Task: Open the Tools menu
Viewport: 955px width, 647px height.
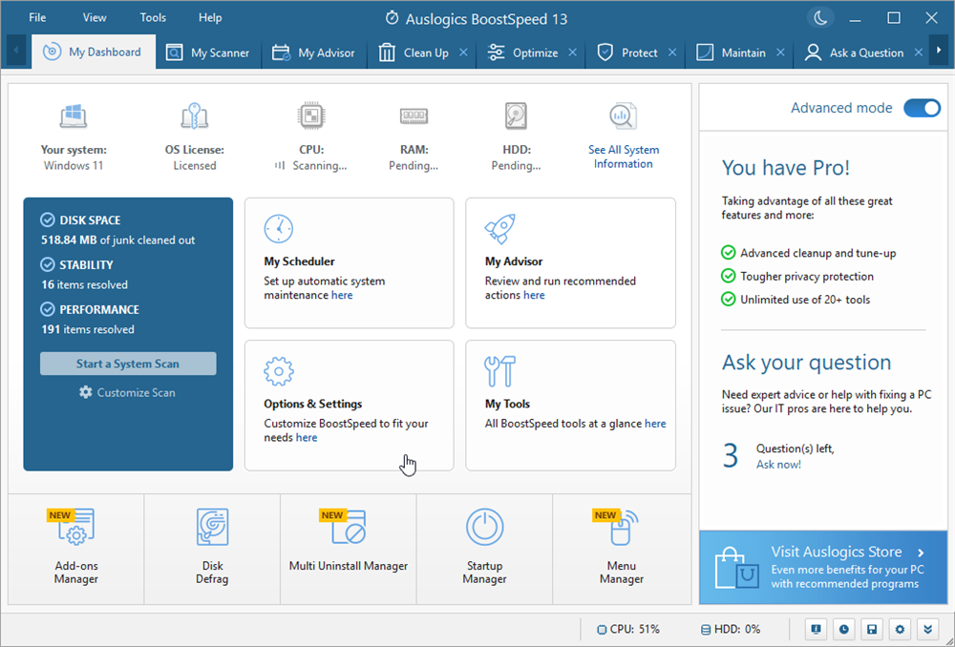Action: [x=153, y=18]
